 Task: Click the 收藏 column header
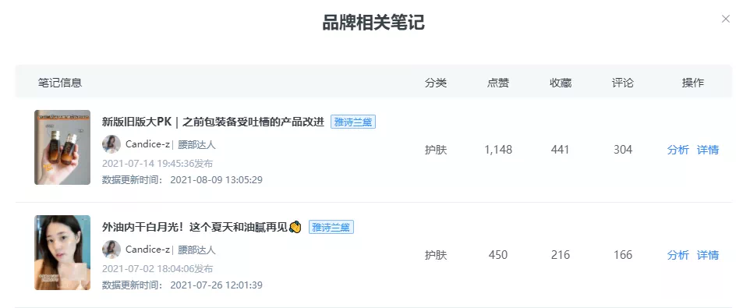point(561,83)
